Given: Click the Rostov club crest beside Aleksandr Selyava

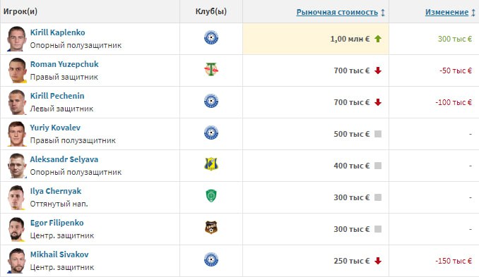Looking at the screenshot, I should coord(211,164).
